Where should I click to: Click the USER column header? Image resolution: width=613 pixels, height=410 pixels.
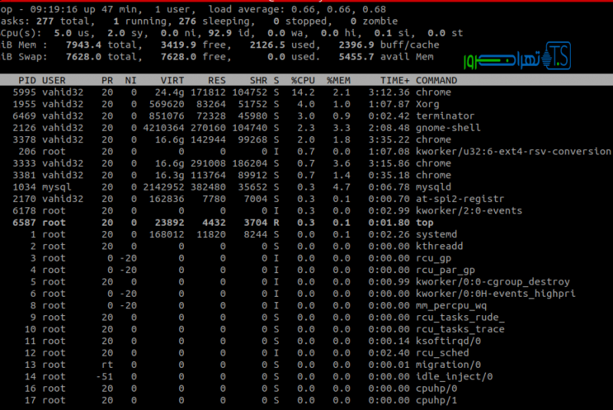[x=54, y=80]
